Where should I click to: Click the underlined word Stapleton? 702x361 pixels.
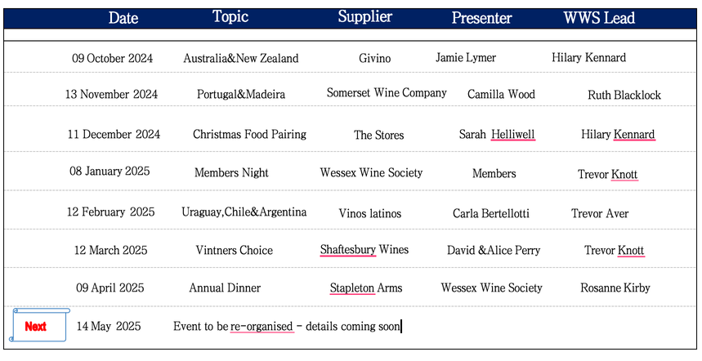pos(352,287)
